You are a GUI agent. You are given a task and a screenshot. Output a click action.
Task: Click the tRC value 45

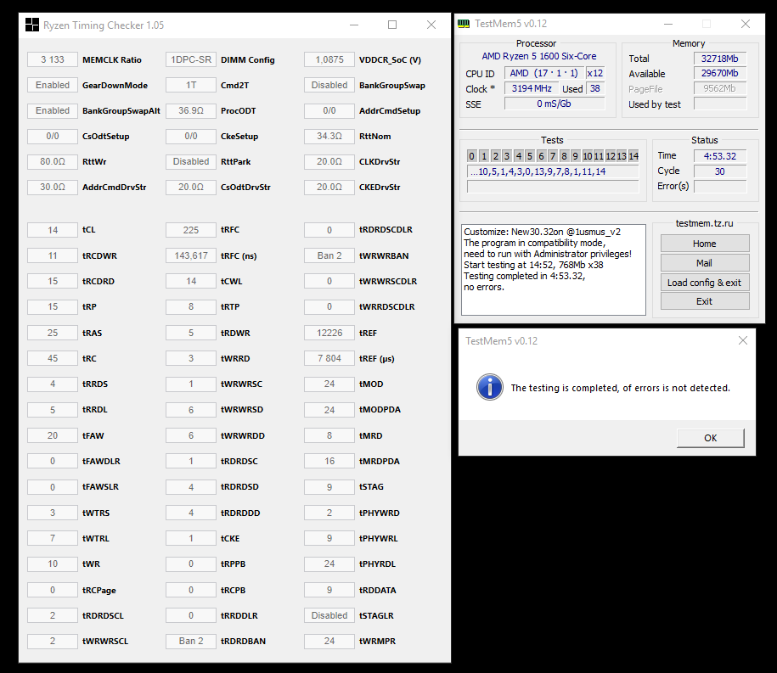pyautogui.click(x=53, y=358)
